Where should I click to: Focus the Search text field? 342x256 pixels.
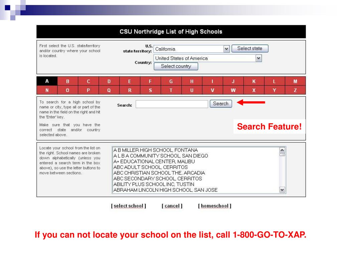(172, 104)
